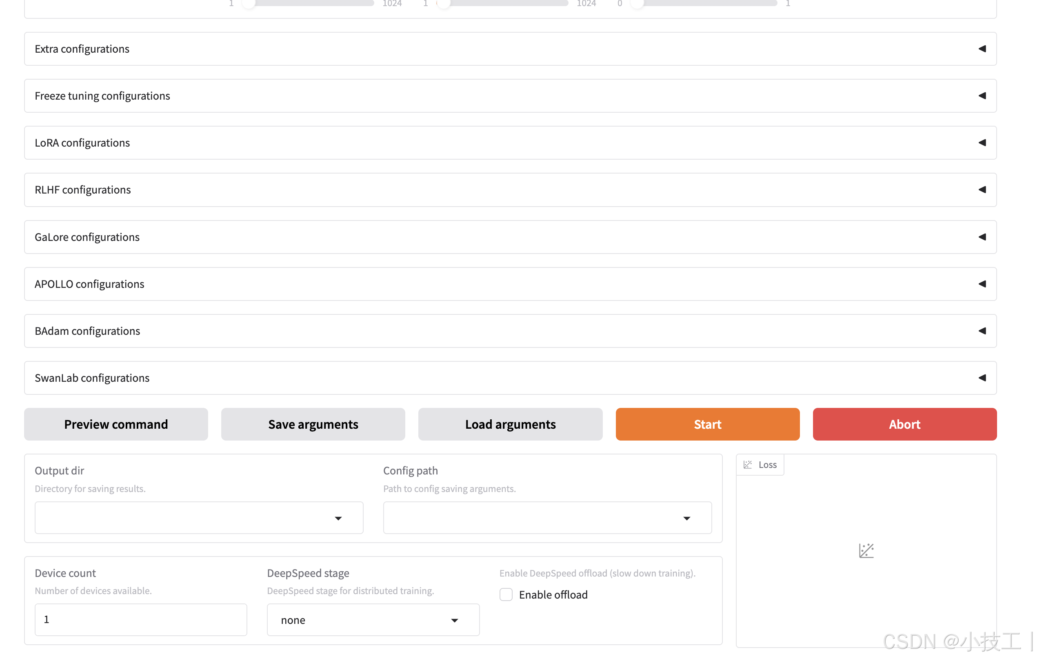Expand Freeze tuning configurations arrow
Viewport: 1044px width, 659px height.
point(982,96)
